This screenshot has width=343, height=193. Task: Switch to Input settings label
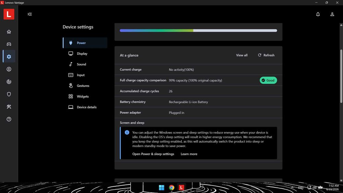(x=81, y=75)
